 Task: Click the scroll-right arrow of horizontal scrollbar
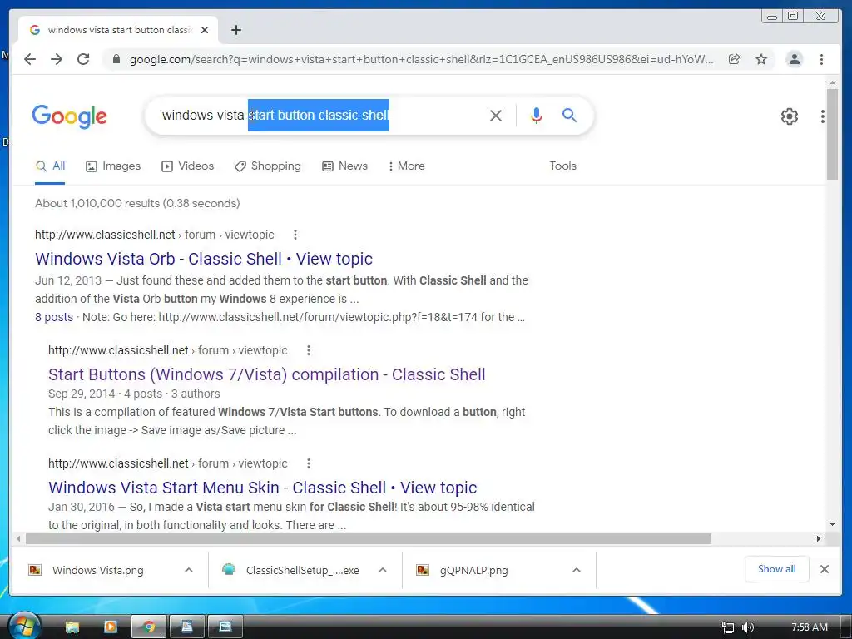coord(819,538)
